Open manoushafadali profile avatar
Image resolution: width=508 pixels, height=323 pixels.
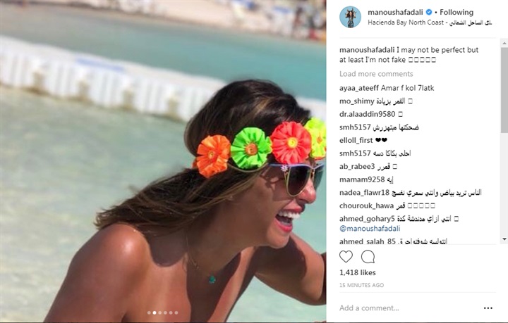(350, 17)
